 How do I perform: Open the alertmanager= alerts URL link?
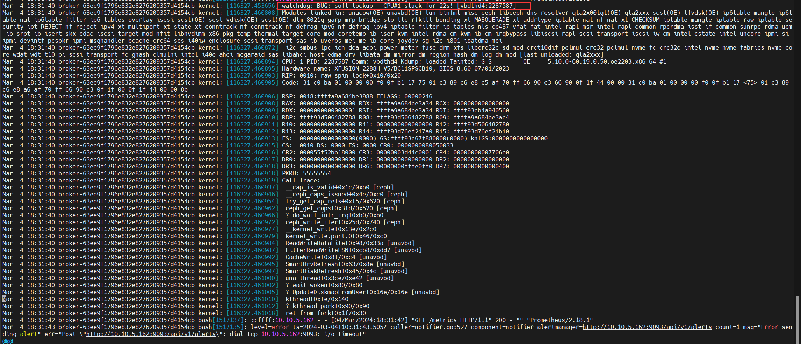[647, 327]
